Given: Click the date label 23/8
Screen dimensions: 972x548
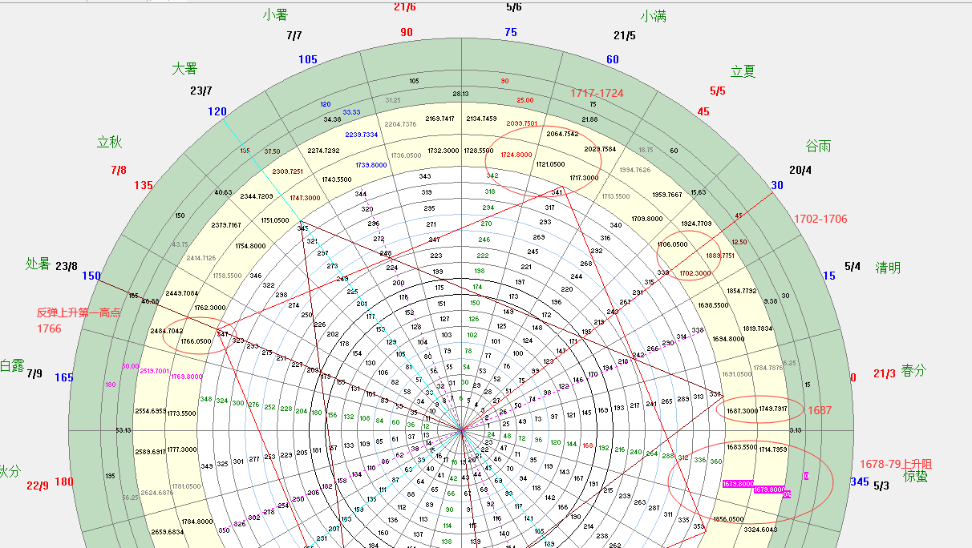Looking at the screenshot, I should (x=67, y=266).
